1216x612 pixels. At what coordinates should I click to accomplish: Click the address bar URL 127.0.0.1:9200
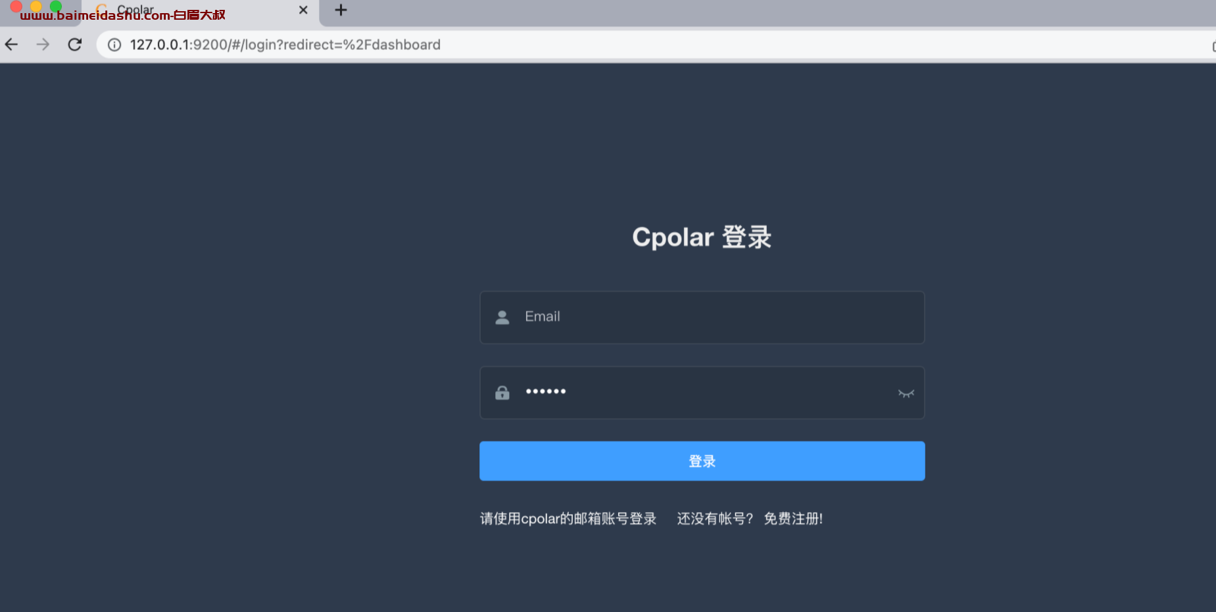tap(285, 45)
